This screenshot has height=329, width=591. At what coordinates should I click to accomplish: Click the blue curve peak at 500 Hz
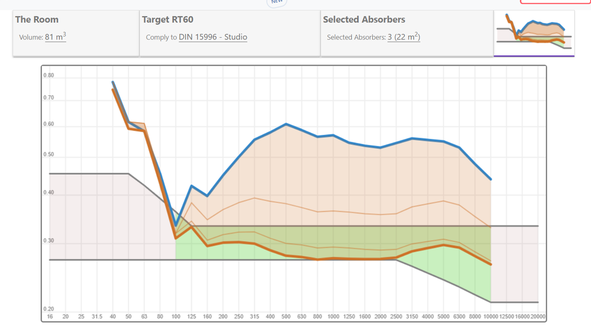tap(286, 124)
